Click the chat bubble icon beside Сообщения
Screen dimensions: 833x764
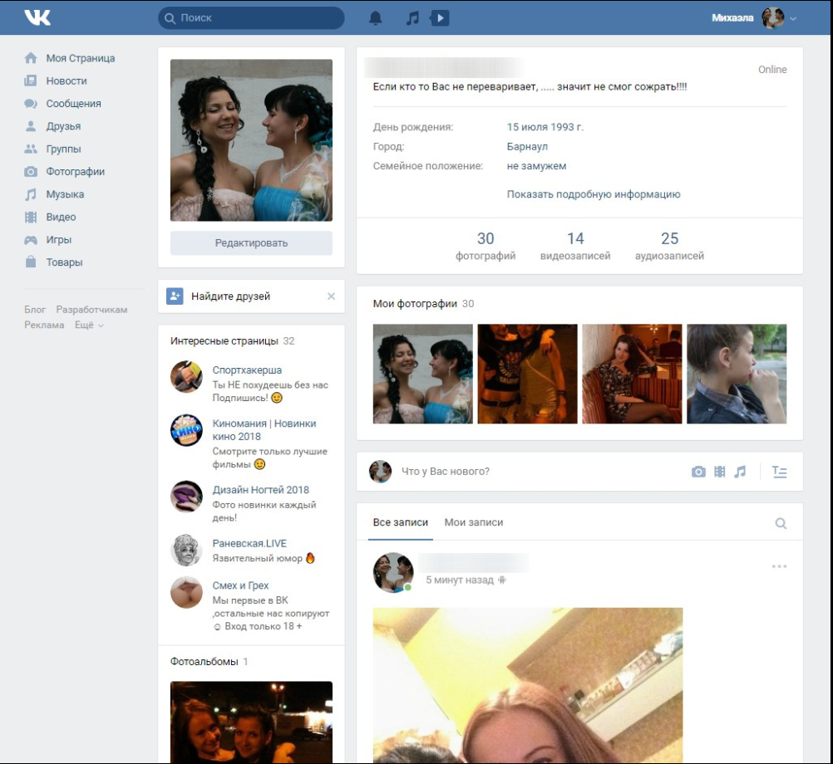[31, 104]
